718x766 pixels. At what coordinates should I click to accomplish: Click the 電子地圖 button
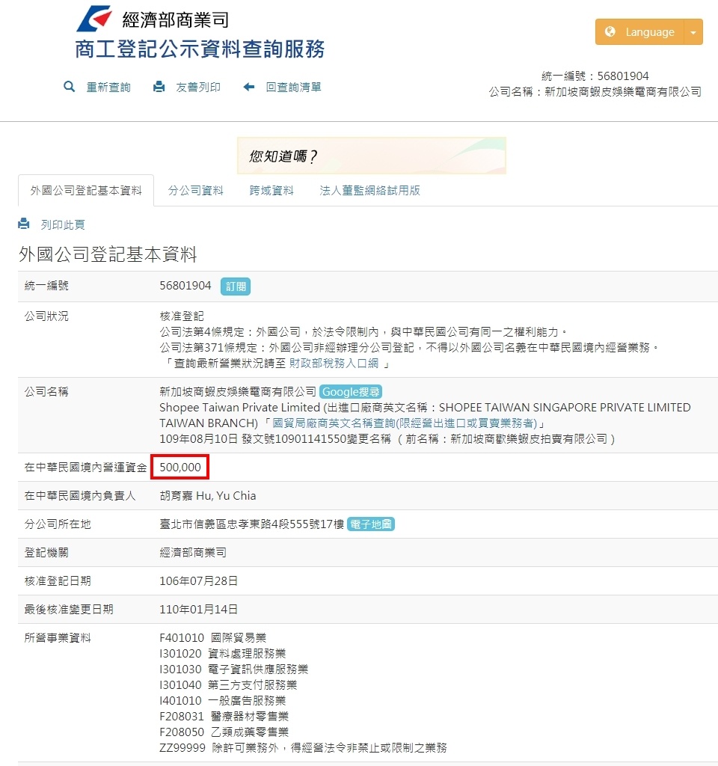[x=371, y=524]
